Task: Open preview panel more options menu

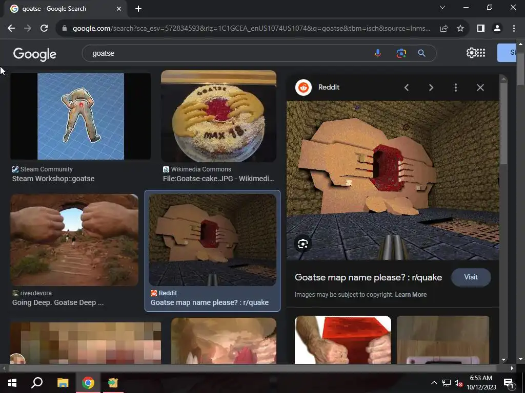Action: [456, 88]
